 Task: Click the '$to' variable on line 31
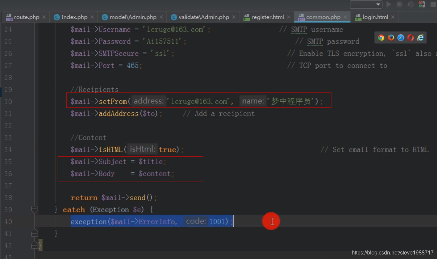pos(149,114)
